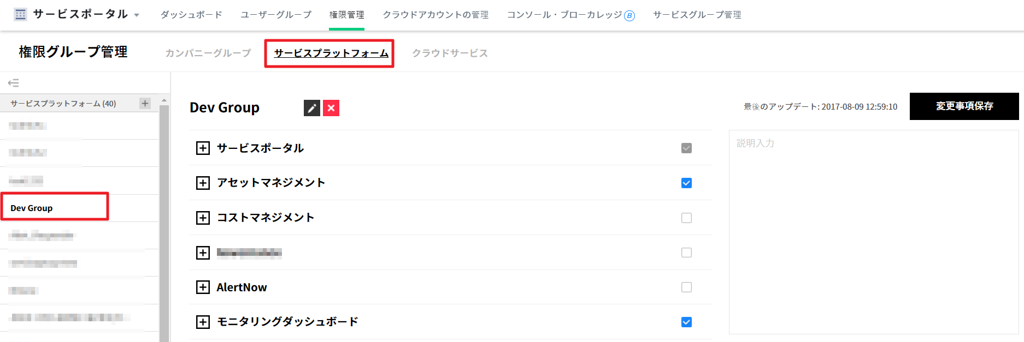
Task: Open the ユーザーグループ menu
Action: pyautogui.click(x=276, y=15)
